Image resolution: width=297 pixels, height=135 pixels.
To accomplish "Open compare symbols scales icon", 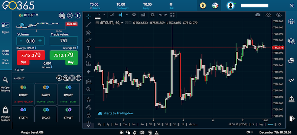I will (152, 15).
